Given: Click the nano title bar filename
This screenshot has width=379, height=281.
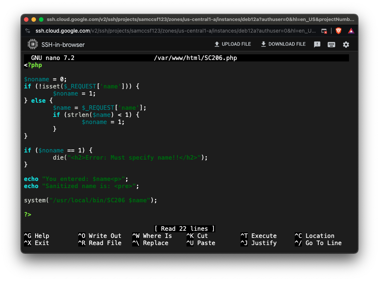Looking at the screenshot, I should 195,58.
